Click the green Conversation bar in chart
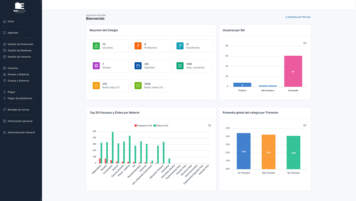Image resolution: width=356 pixels, height=201 pixels. coord(113,148)
